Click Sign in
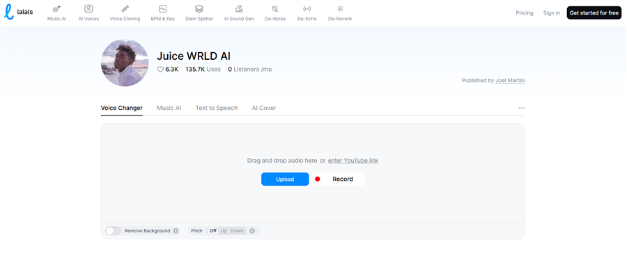This screenshot has width=627, height=256. 552,13
